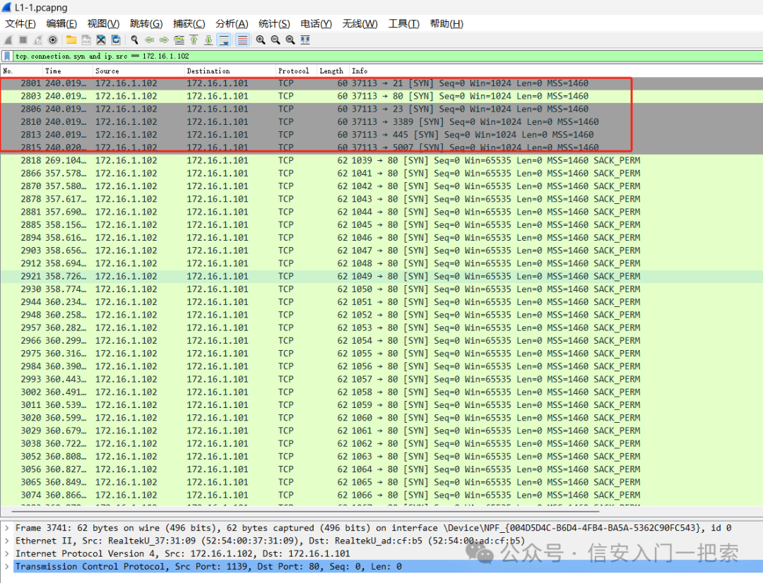Click the save capture file icon

[x=86, y=40]
